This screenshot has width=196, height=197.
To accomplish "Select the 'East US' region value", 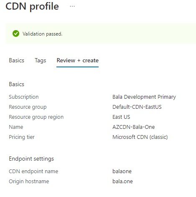I will click(x=121, y=117).
